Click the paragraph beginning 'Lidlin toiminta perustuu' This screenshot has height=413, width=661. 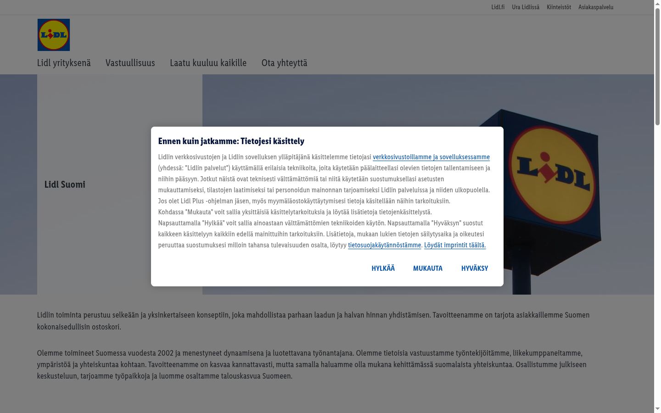(313, 321)
